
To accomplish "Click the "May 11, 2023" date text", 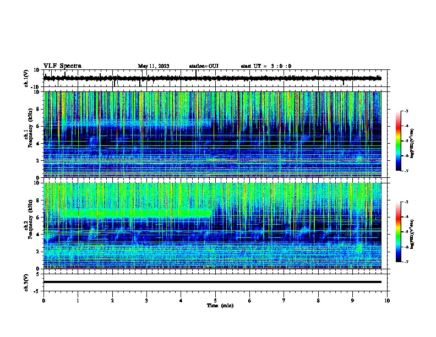I will point(154,66).
